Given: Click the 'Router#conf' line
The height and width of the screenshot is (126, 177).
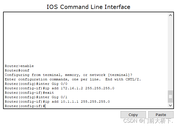Looking at the screenshot, I should coord(17,71).
